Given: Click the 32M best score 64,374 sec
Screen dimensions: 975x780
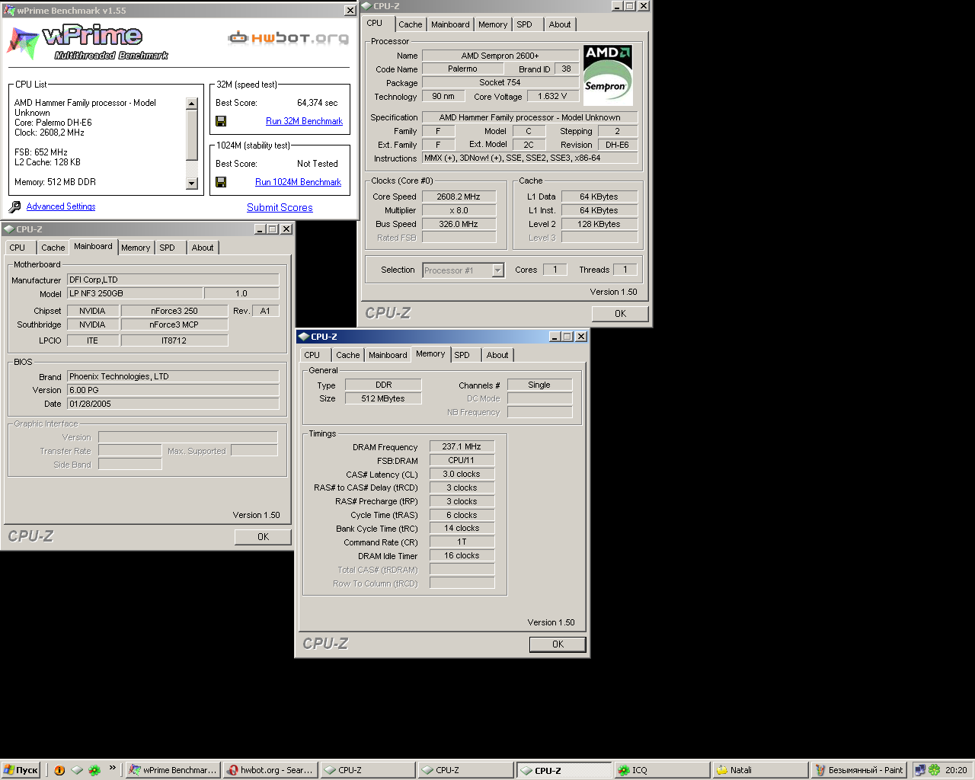Looking at the screenshot, I should click(x=317, y=103).
